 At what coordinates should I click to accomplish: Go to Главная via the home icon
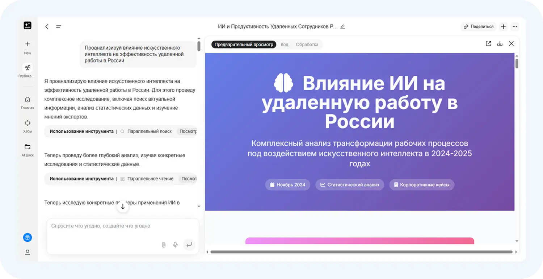pyautogui.click(x=27, y=99)
